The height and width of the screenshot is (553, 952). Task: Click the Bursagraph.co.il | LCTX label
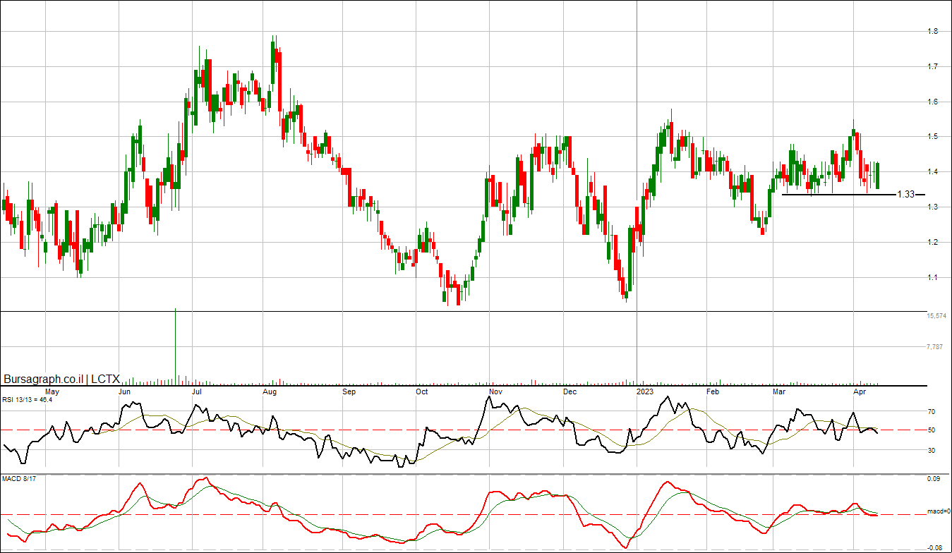point(62,379)
